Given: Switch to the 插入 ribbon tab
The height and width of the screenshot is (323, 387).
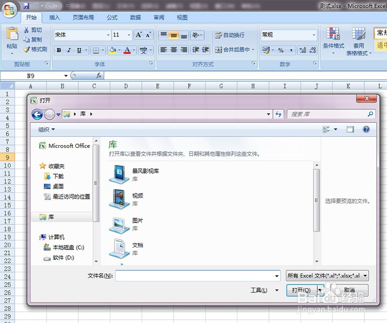Looking at the screenshot, I should (54, 17).
